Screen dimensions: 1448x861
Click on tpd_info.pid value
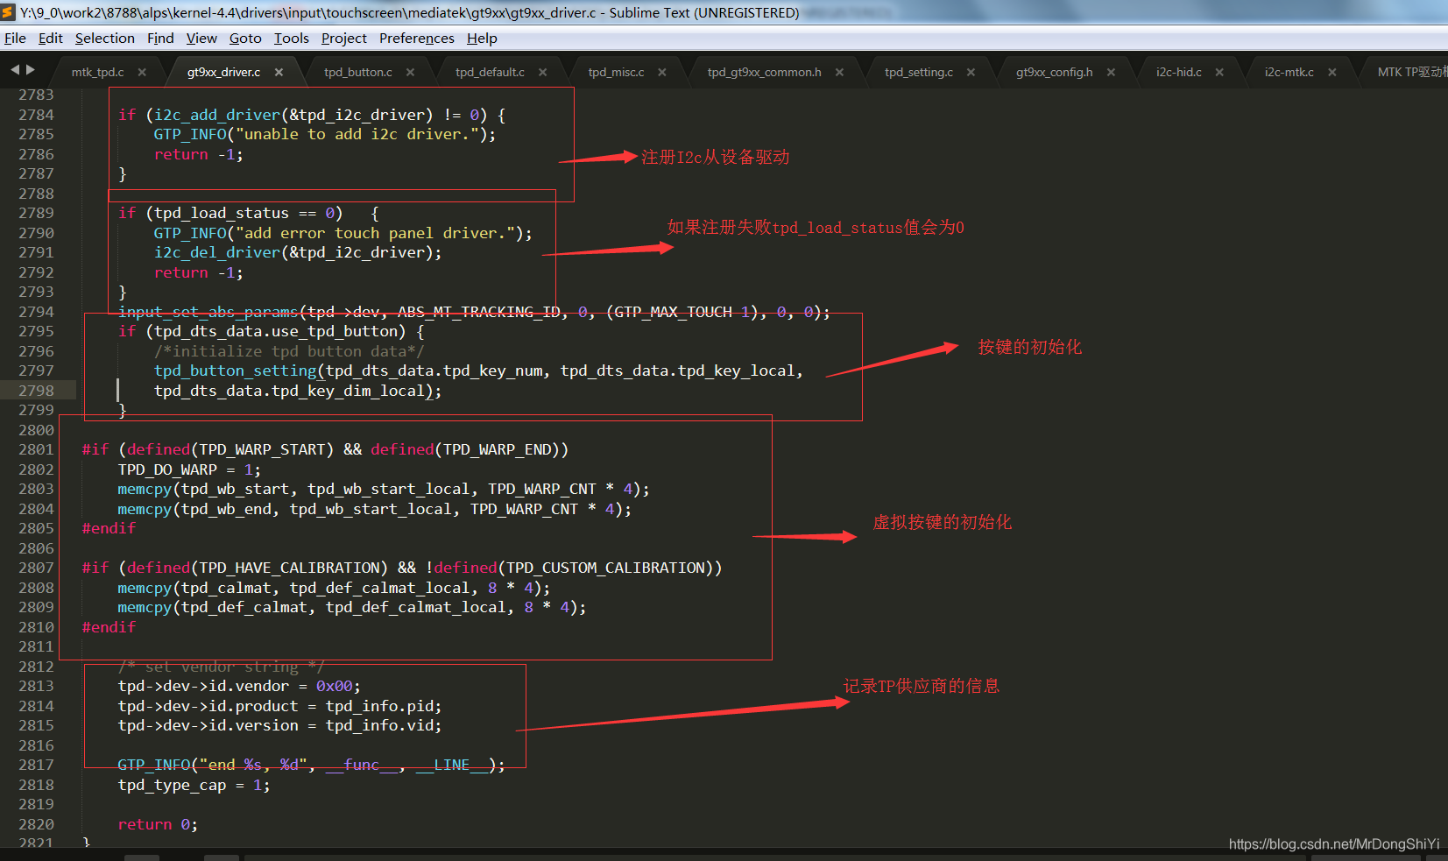tap(380, 706)
